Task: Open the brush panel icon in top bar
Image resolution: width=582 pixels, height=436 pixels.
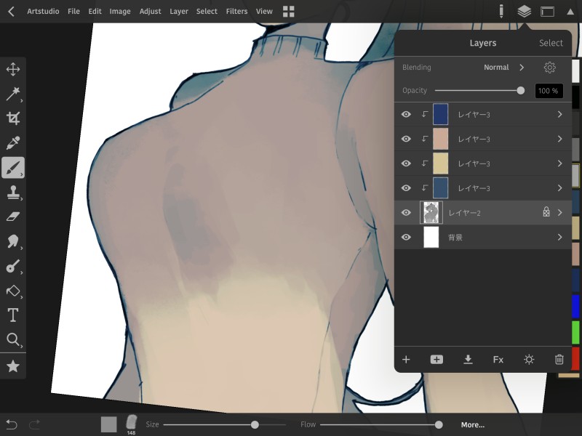Action: pos(501,12)
